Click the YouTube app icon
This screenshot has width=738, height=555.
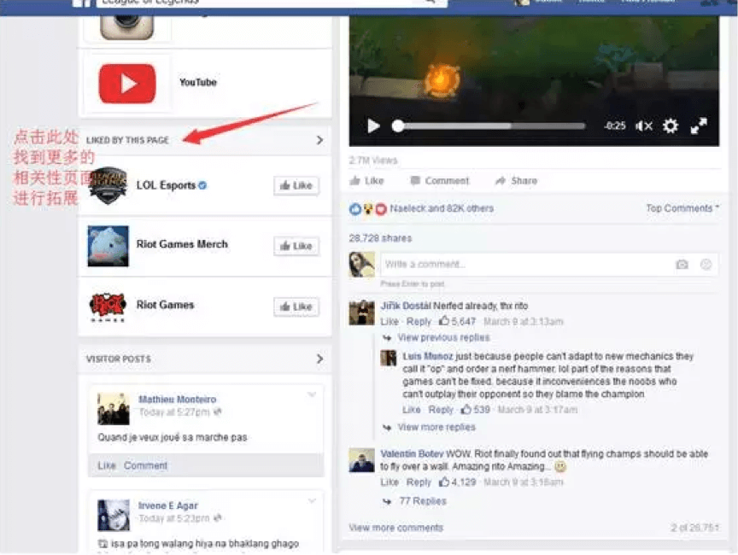[x=127, y=83]
